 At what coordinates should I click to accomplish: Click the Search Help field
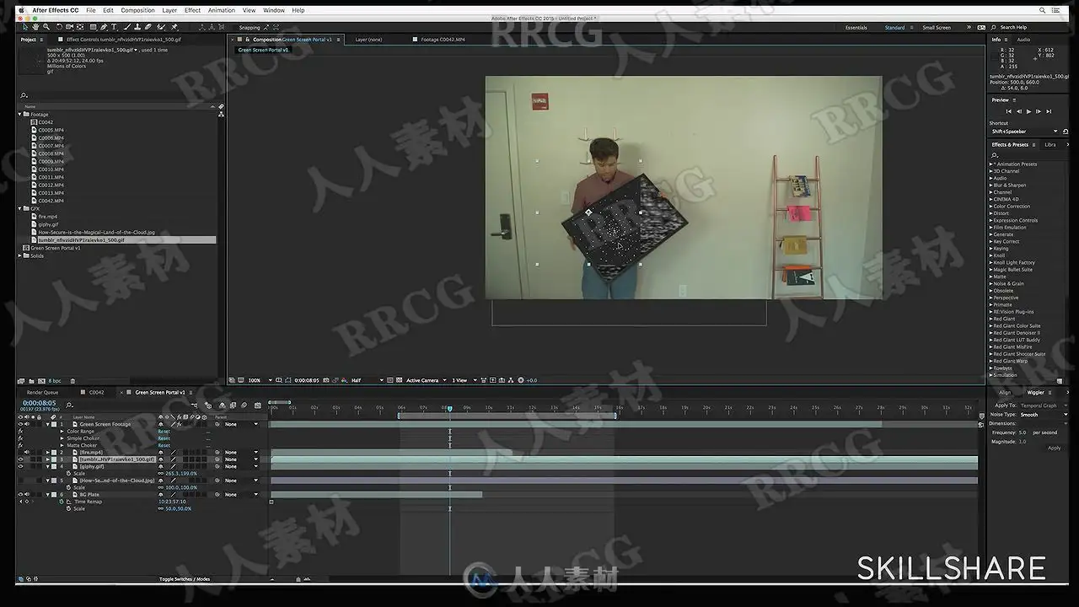coord(1012,27)
